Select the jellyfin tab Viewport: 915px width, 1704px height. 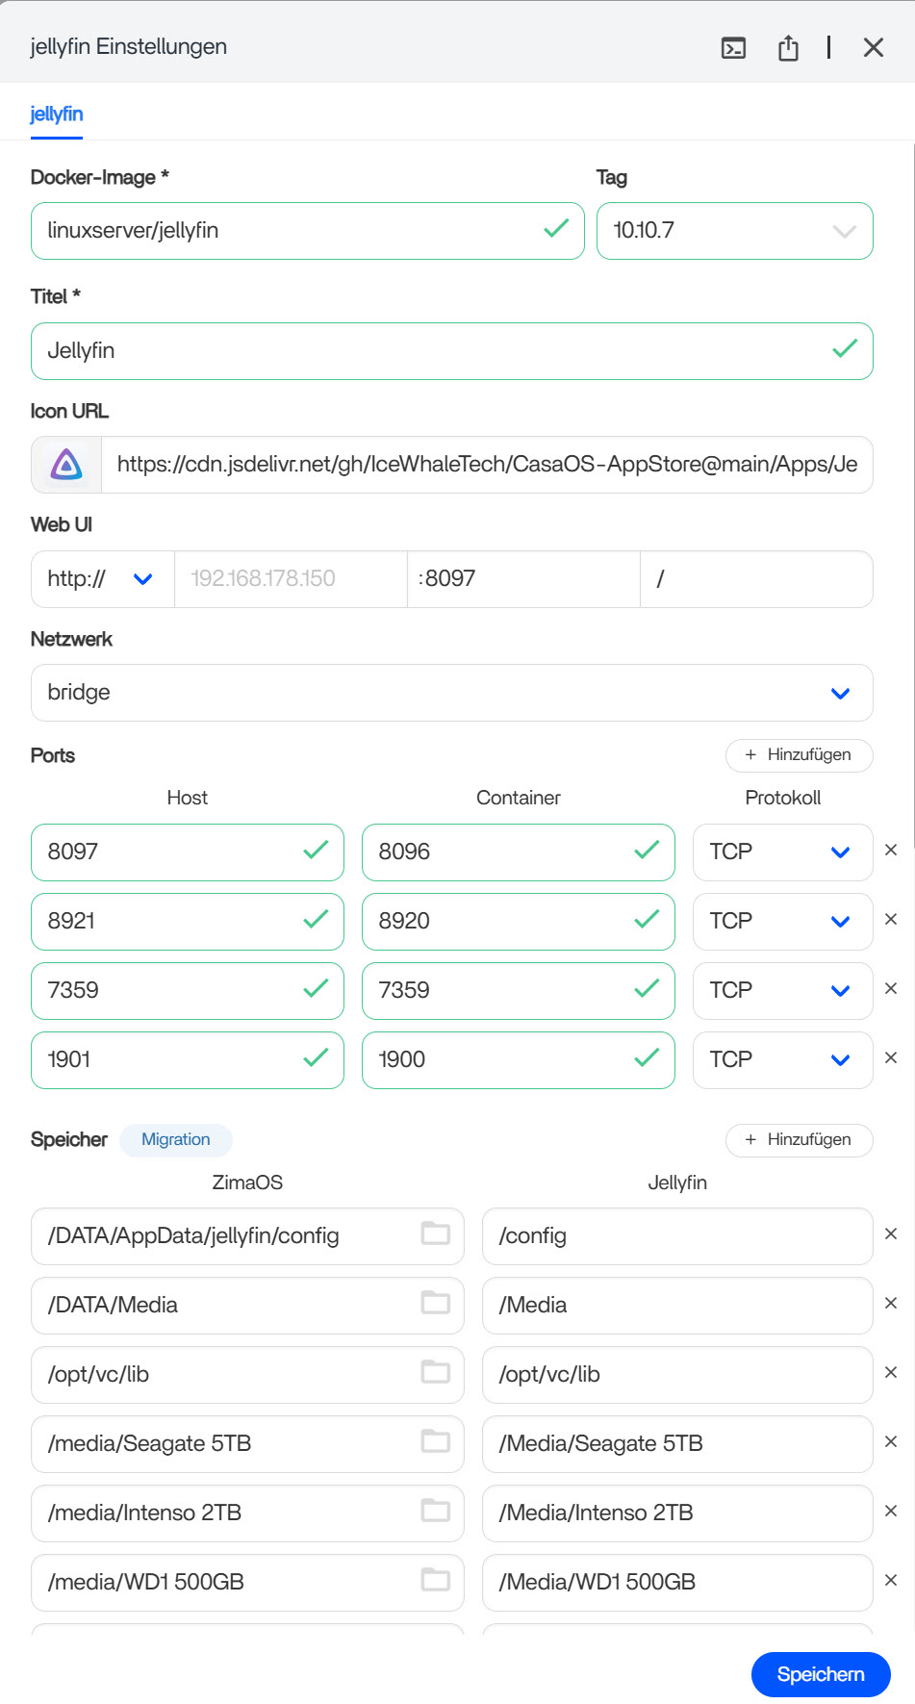57,114
